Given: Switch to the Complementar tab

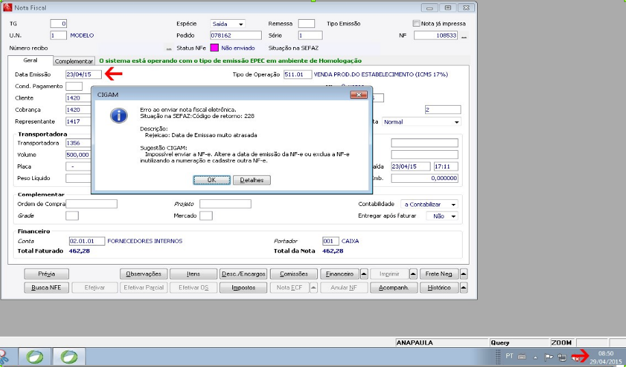Looking at the screenshot, I should [74, 61].
